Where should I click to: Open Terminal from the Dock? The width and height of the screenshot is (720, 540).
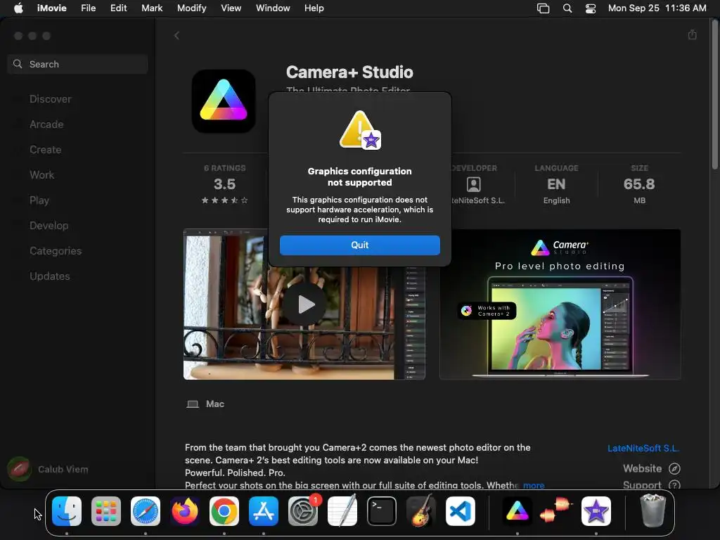pyautogui.click(x=382, y=511)
